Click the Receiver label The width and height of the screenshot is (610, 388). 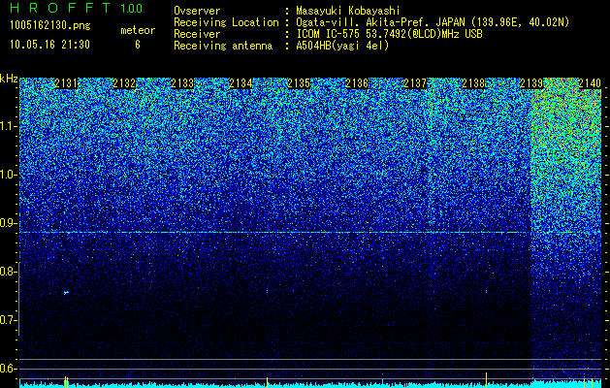click(197, 34)
